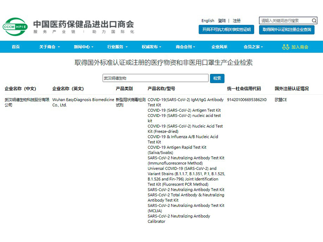This screenshot has width=323, height=242.
Task: Open the 企业风采 menu item
Action: click(219, 47)
